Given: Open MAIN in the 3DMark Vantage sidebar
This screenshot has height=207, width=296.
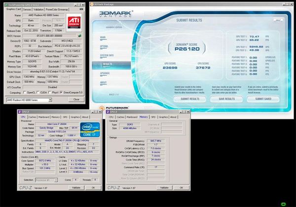Looking at the screenshot, I should coord(103,38).
